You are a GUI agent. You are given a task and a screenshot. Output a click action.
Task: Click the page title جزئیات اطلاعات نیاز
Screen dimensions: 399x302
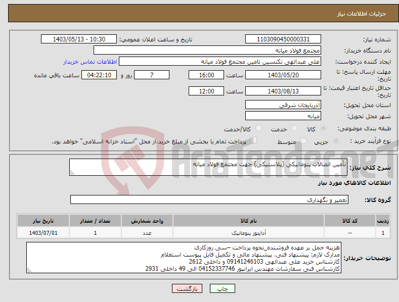362,14
